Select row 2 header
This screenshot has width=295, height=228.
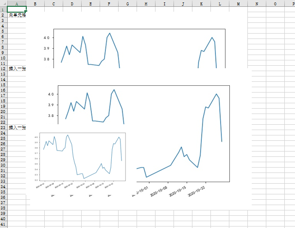point(3,15)
